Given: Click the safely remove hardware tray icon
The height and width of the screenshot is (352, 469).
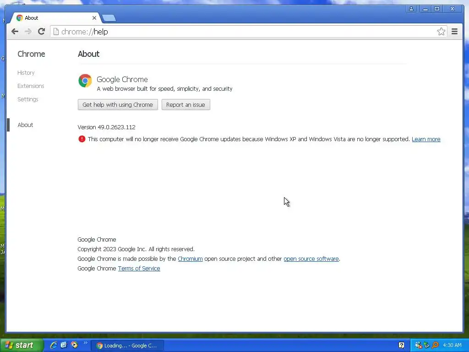Looking at the screenshot, I should [427, 346].
